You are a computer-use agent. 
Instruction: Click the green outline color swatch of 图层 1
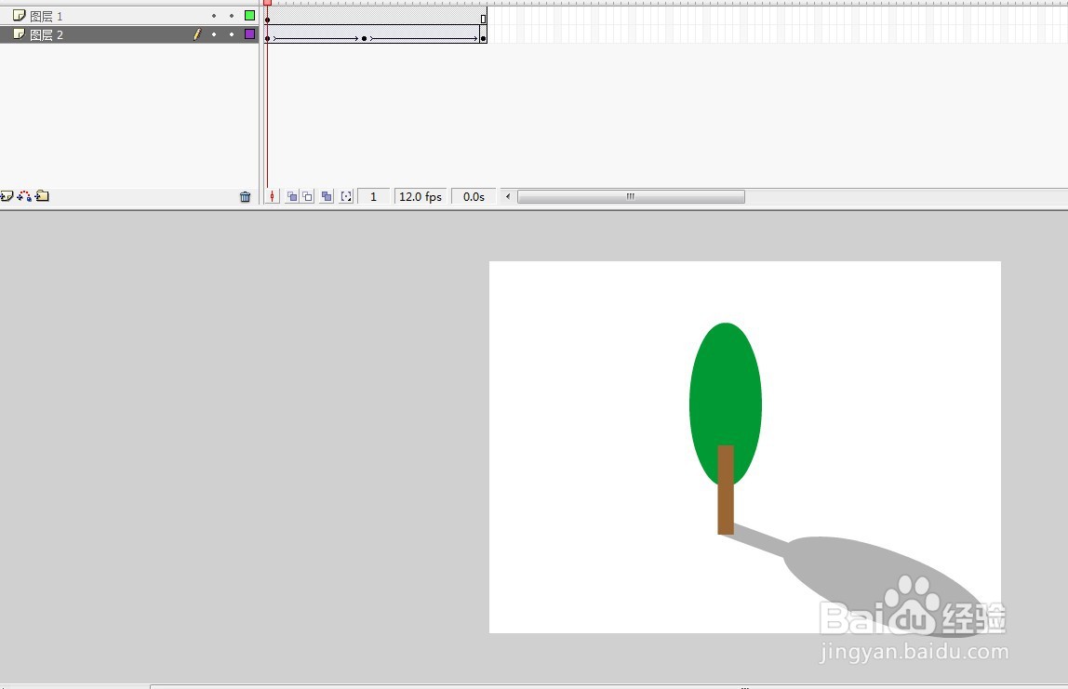[x=248, y=15]
